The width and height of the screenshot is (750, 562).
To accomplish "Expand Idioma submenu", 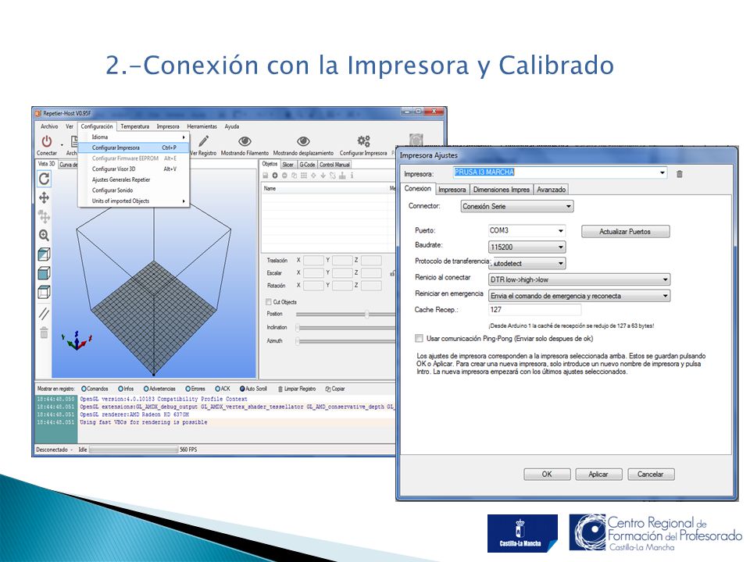I will coord(134,137).
